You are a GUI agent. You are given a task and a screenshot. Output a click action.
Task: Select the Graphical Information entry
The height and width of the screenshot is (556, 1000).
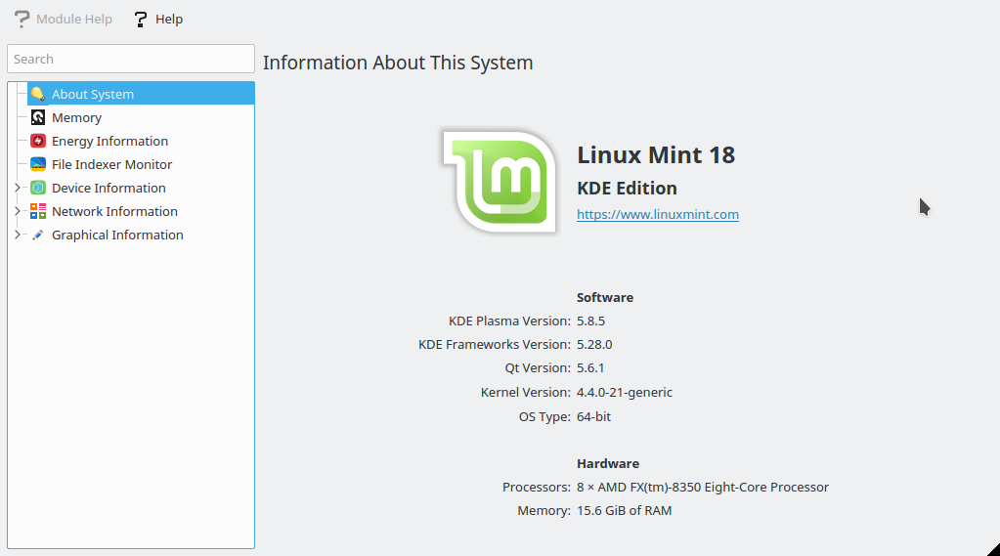117,235
